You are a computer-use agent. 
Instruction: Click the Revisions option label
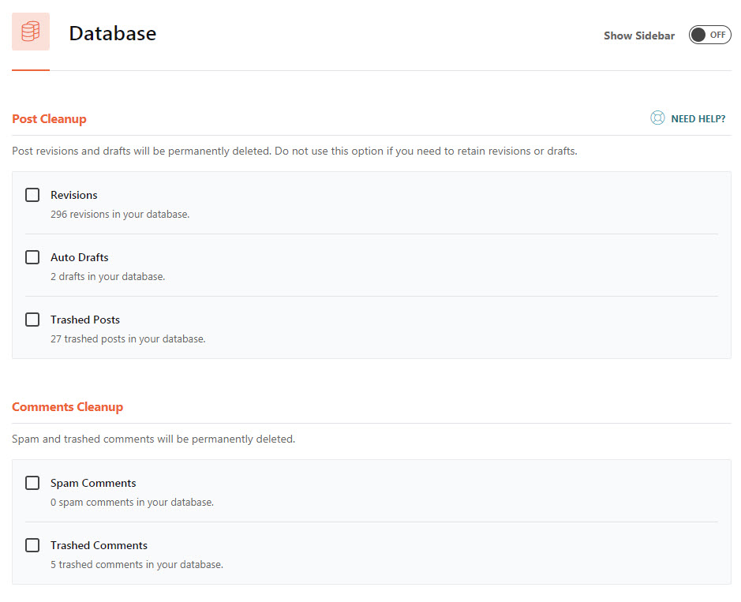[74, 195]
